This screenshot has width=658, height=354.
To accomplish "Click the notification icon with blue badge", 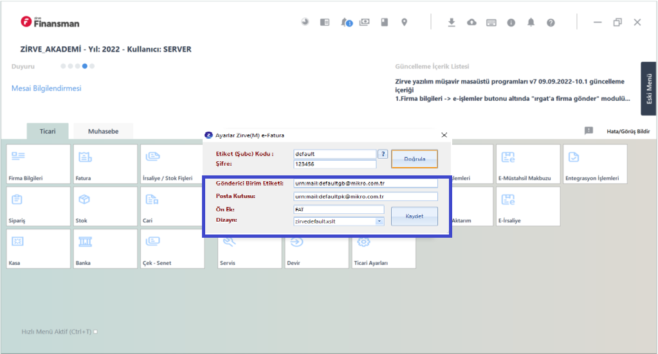I will (x=346, y=22).
